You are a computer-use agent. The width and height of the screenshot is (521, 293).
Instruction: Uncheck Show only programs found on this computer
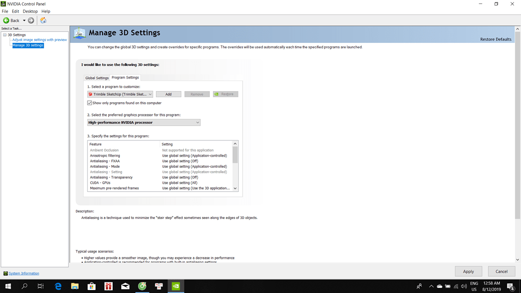pyautogui.click(x=89, y=103)
